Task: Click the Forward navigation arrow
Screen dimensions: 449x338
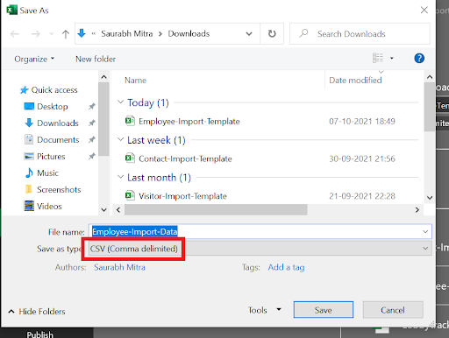Action: tap(36, 34)
